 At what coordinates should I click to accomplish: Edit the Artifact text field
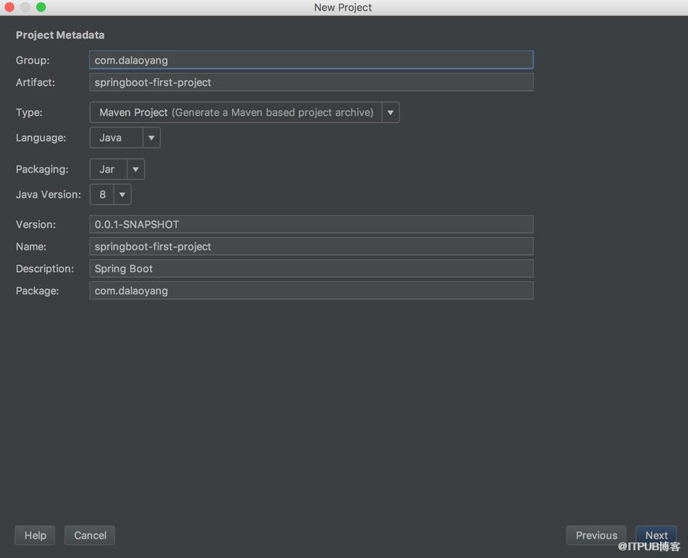pyautogui.click(x=311, y=83)
